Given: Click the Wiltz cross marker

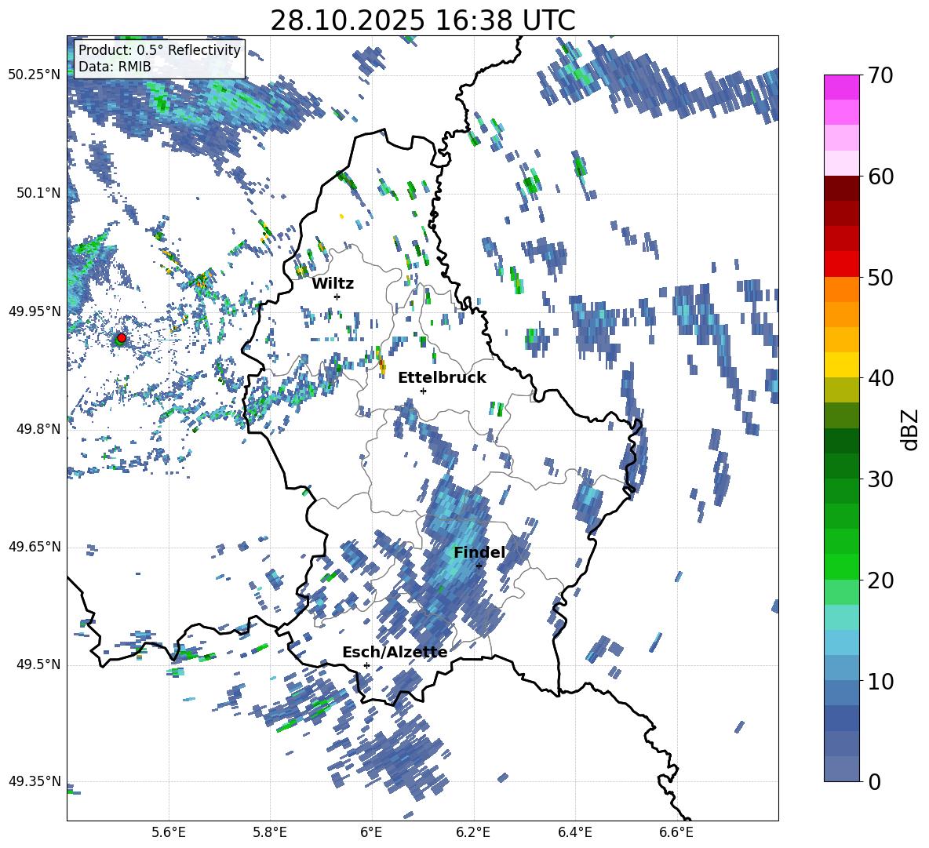Looking at the screenshot, I should tap(337, 297).
